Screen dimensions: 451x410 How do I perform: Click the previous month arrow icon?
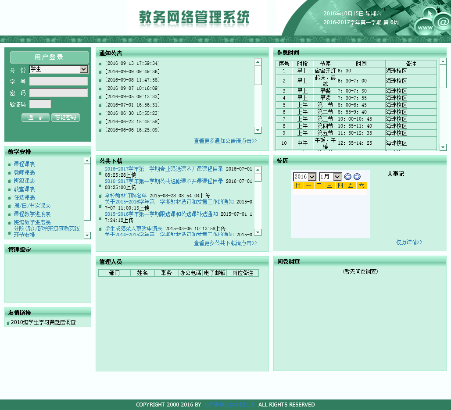[x=348, y=177]
